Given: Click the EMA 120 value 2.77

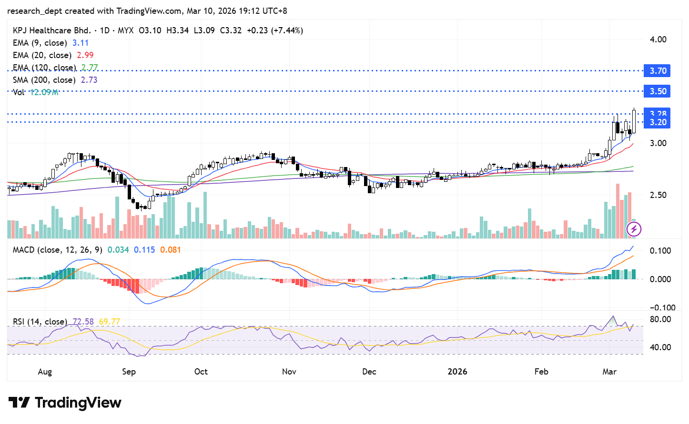Looking at the screenshot, I should coord(90,68).
